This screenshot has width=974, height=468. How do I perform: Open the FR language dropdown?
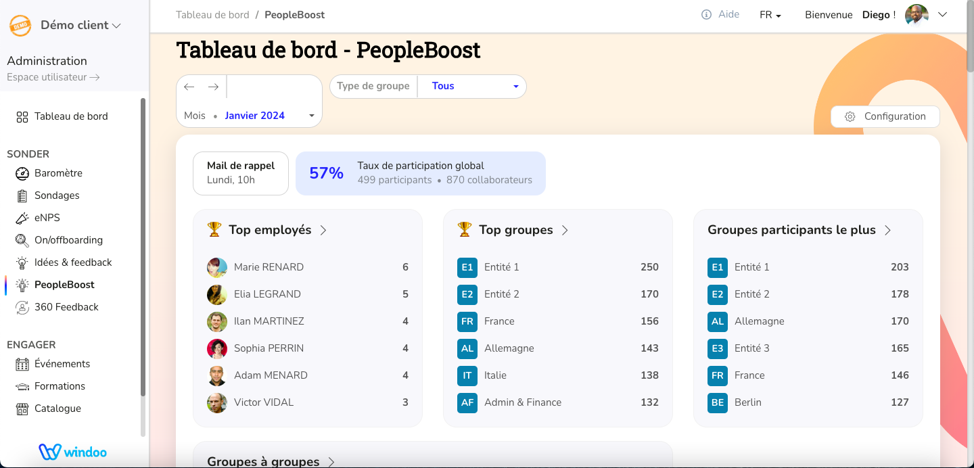(x=770, y=15)
